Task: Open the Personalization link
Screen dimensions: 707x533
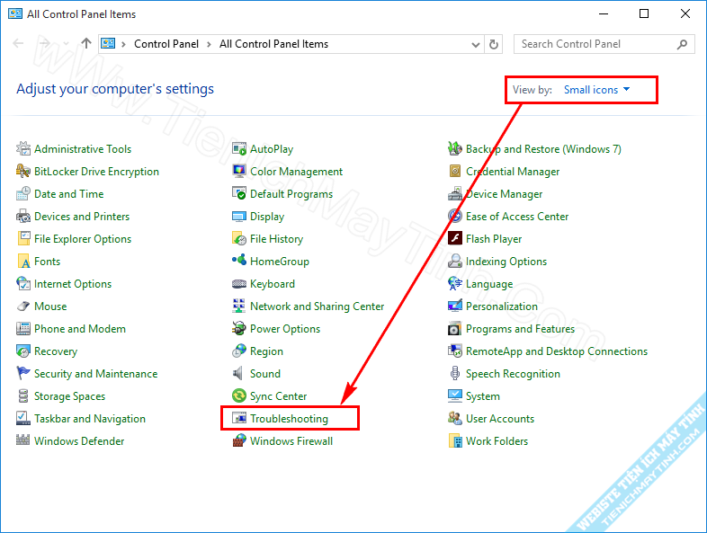Action: (x=501, y=306)
